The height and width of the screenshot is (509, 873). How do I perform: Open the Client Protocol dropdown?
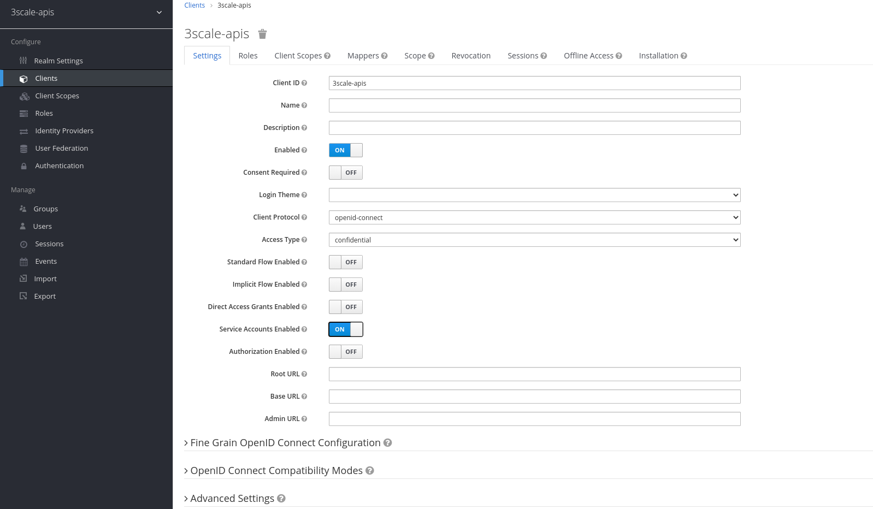tap(535, 217)
